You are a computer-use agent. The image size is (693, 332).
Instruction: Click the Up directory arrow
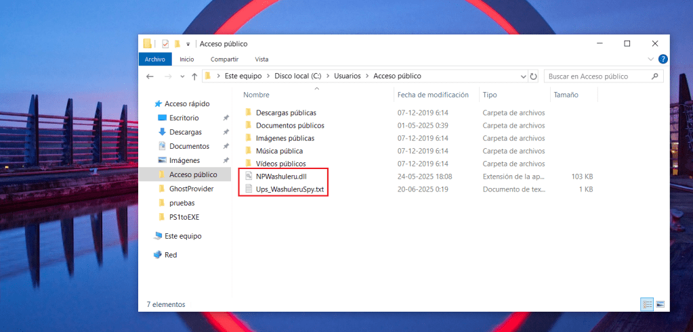pos(194,76)
